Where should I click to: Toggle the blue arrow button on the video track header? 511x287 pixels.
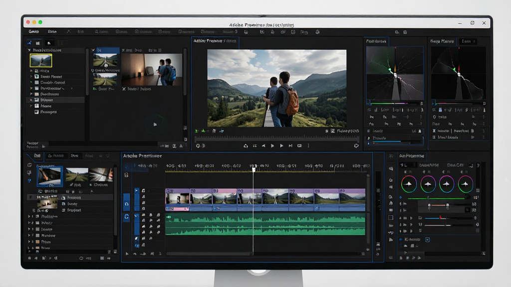pyautogui.click(x=137, y=190)
